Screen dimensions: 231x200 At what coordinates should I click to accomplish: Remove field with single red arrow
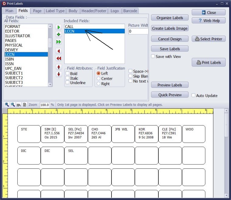pos(59,51)
